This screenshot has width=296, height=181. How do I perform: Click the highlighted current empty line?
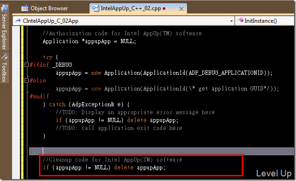coord(161,151)
